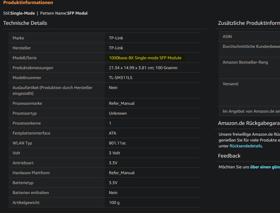The height and width of the screenshot is (213, 280).
Task: Click the Technische Details section heading
Action: [25, 23]
